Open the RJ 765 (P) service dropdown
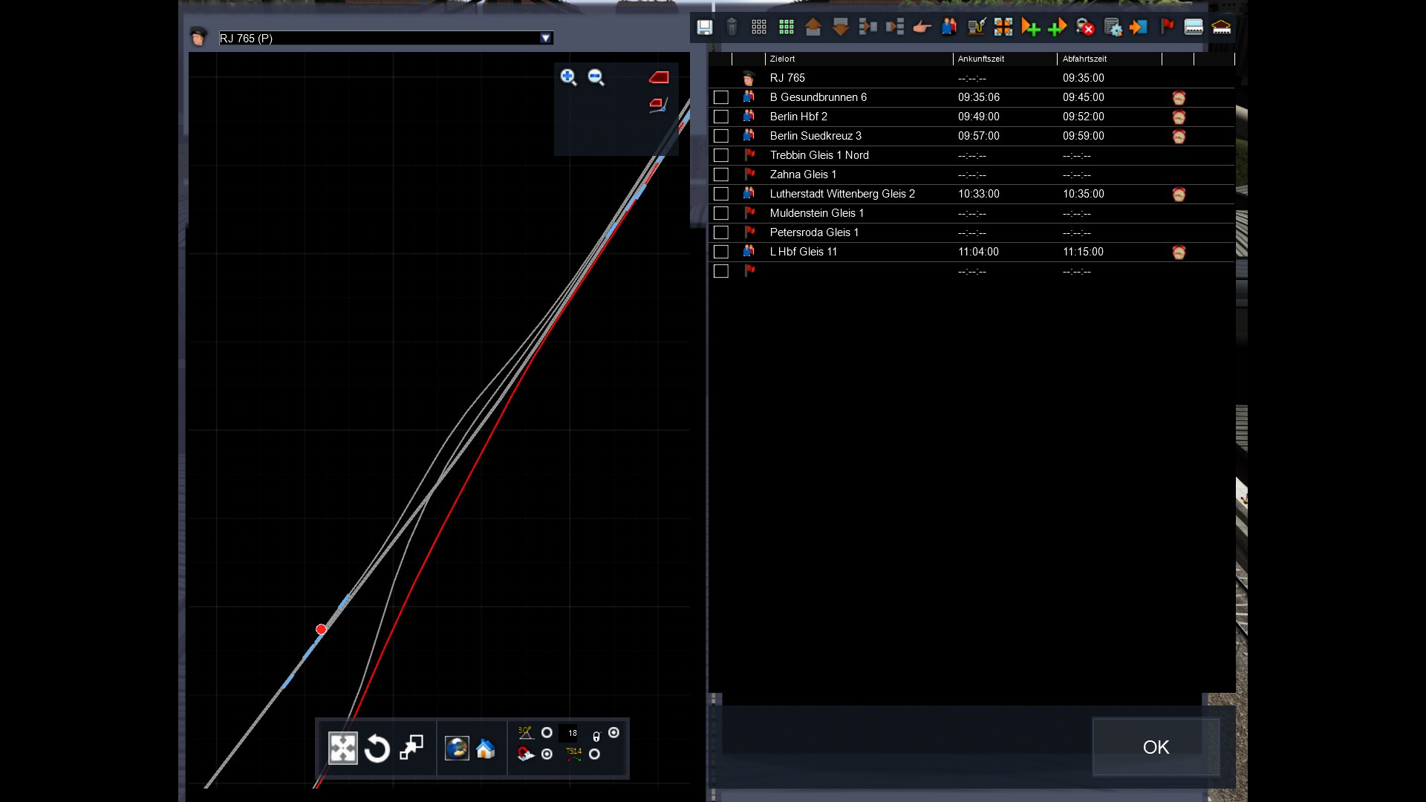Screen dimensions: 1426x802 tap(546, 39)
